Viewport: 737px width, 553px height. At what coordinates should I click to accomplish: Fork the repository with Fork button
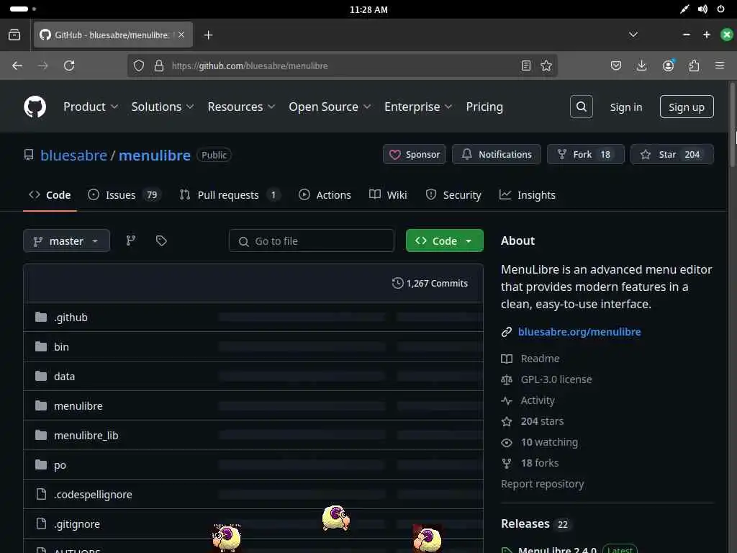pyautogui.click(x=586, y=154)
